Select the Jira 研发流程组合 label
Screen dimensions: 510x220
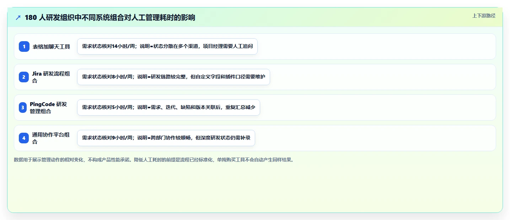[51, 77]
